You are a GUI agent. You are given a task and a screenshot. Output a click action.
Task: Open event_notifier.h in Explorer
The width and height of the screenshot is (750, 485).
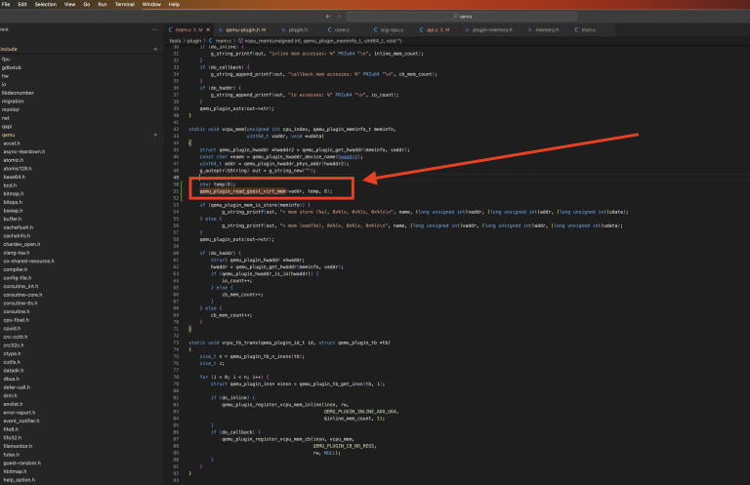[21, 421]
